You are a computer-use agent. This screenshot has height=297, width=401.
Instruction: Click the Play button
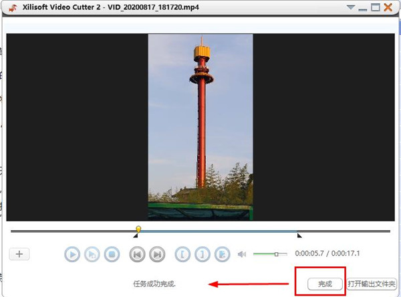tap(72, 254)
